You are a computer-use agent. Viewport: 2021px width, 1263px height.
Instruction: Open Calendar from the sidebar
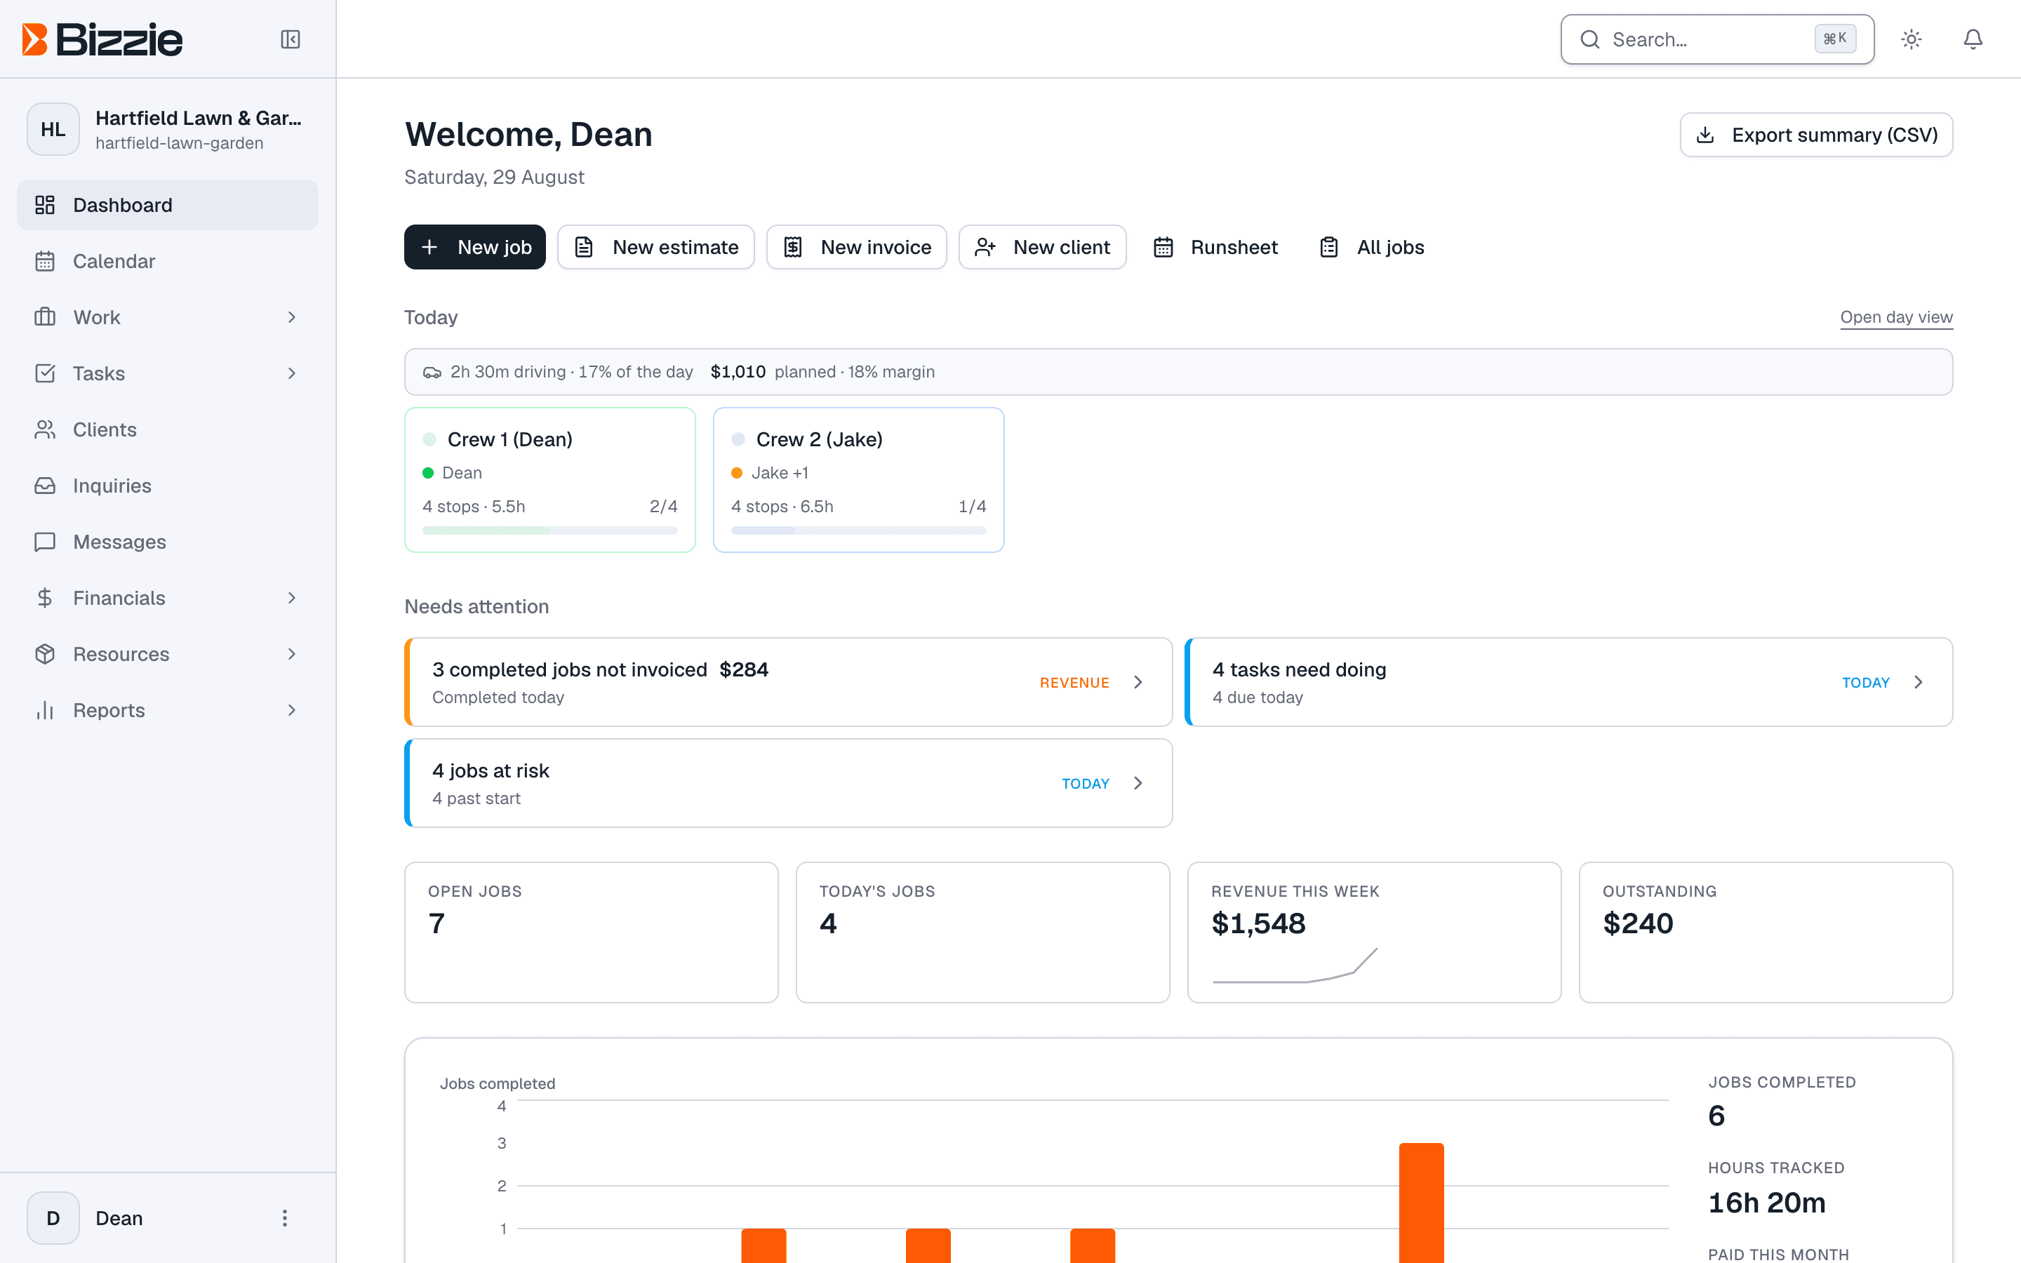click(168, 260)
